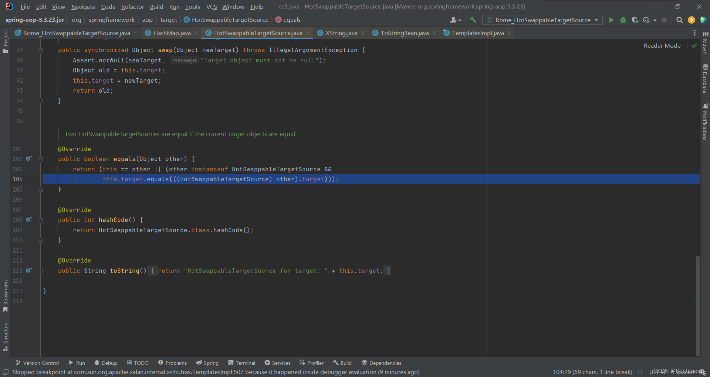The image size is (710, 377).
Task: Open the Profiler tool window
Action: 311,363
